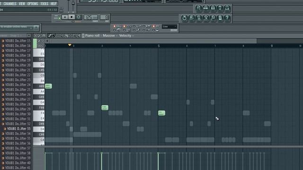
Task: Open the OPTIONS menu
Action: pyautogui.click(x=33, y=4)
